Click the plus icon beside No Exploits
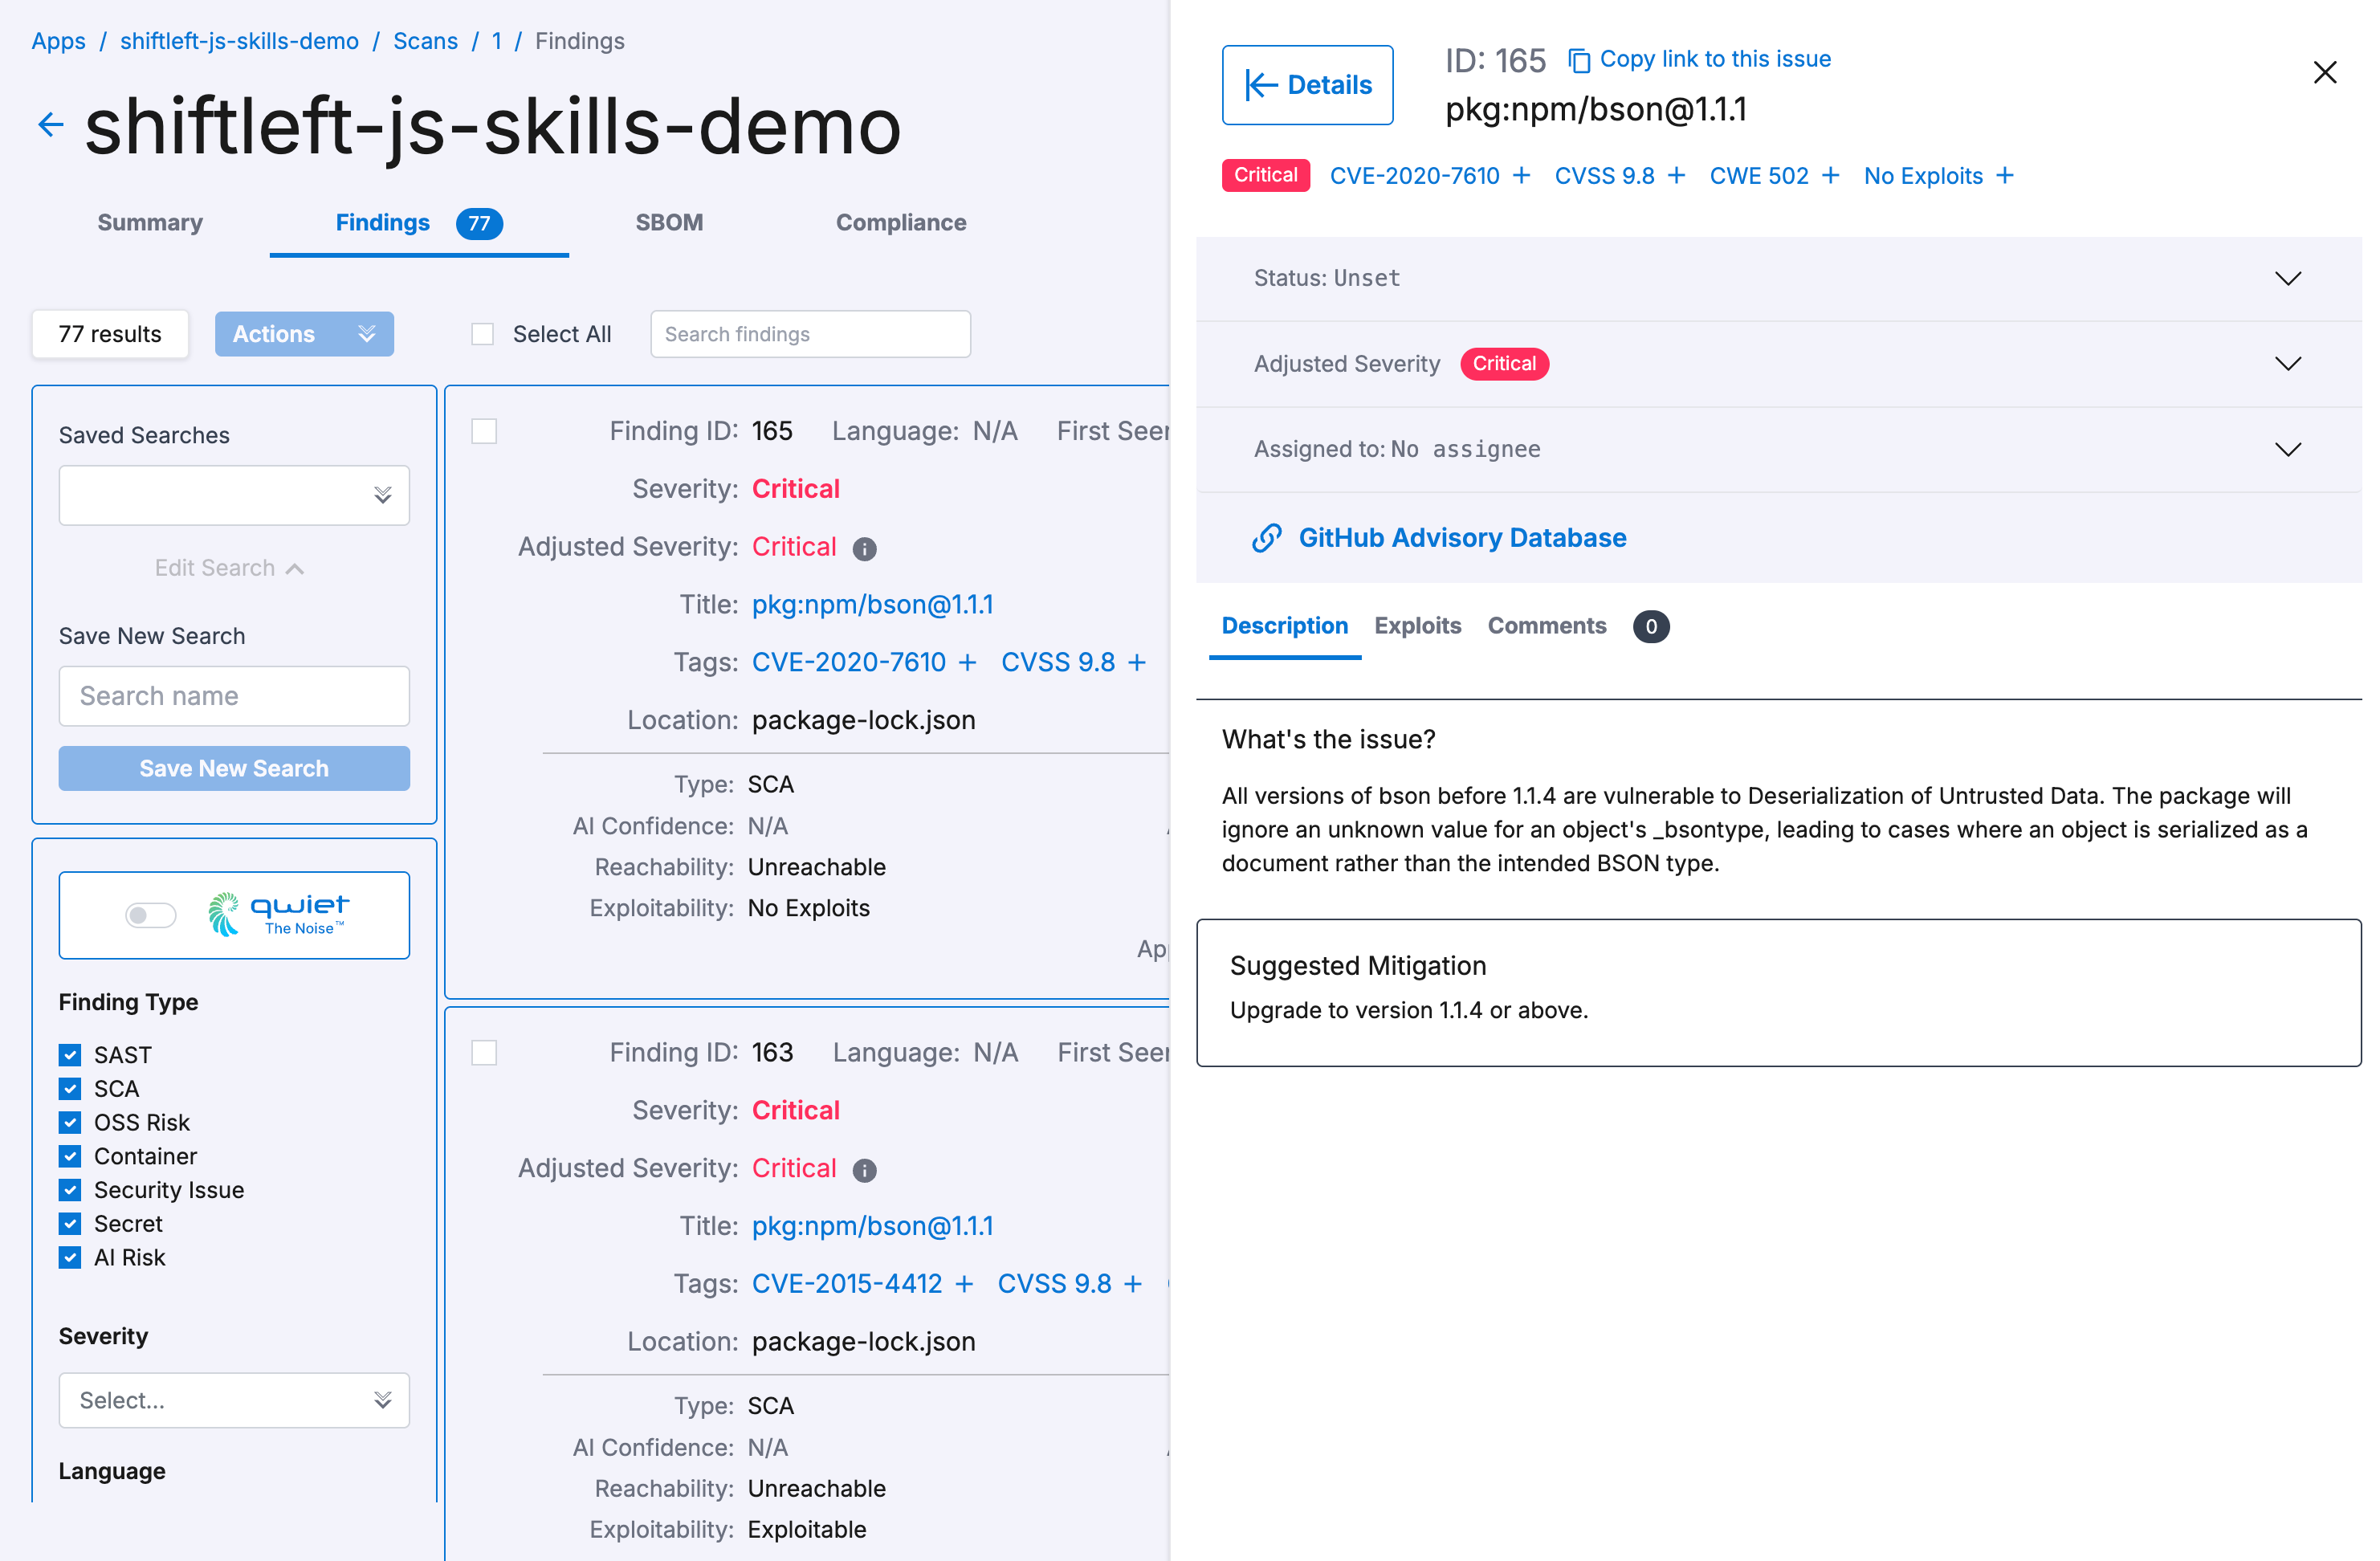The height and width of the screenshot is (1561, 2380). 2004,176
